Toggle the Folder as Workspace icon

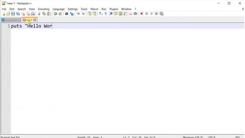(131, 14)
